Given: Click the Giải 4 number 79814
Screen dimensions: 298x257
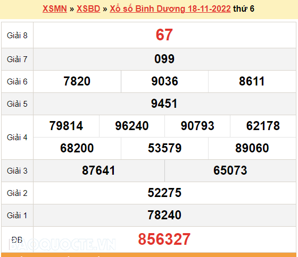Looking at the screenshot, I should tap(66, 126).
